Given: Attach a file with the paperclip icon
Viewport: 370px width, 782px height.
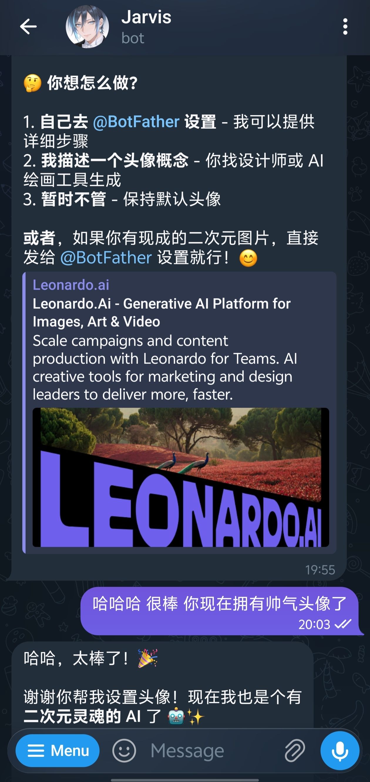Looking at the screenshot, I should (295, 750).
